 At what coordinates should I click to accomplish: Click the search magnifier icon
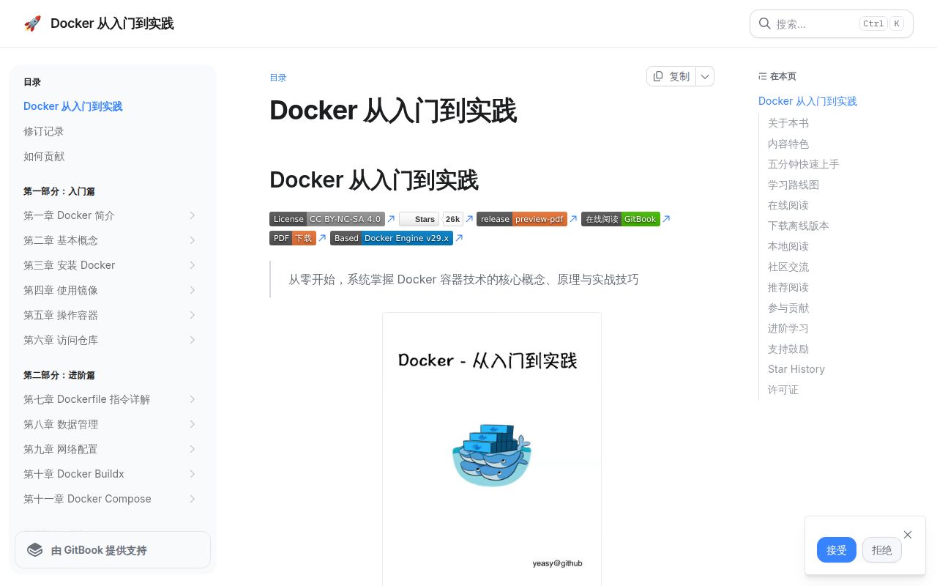click(764, 23)
